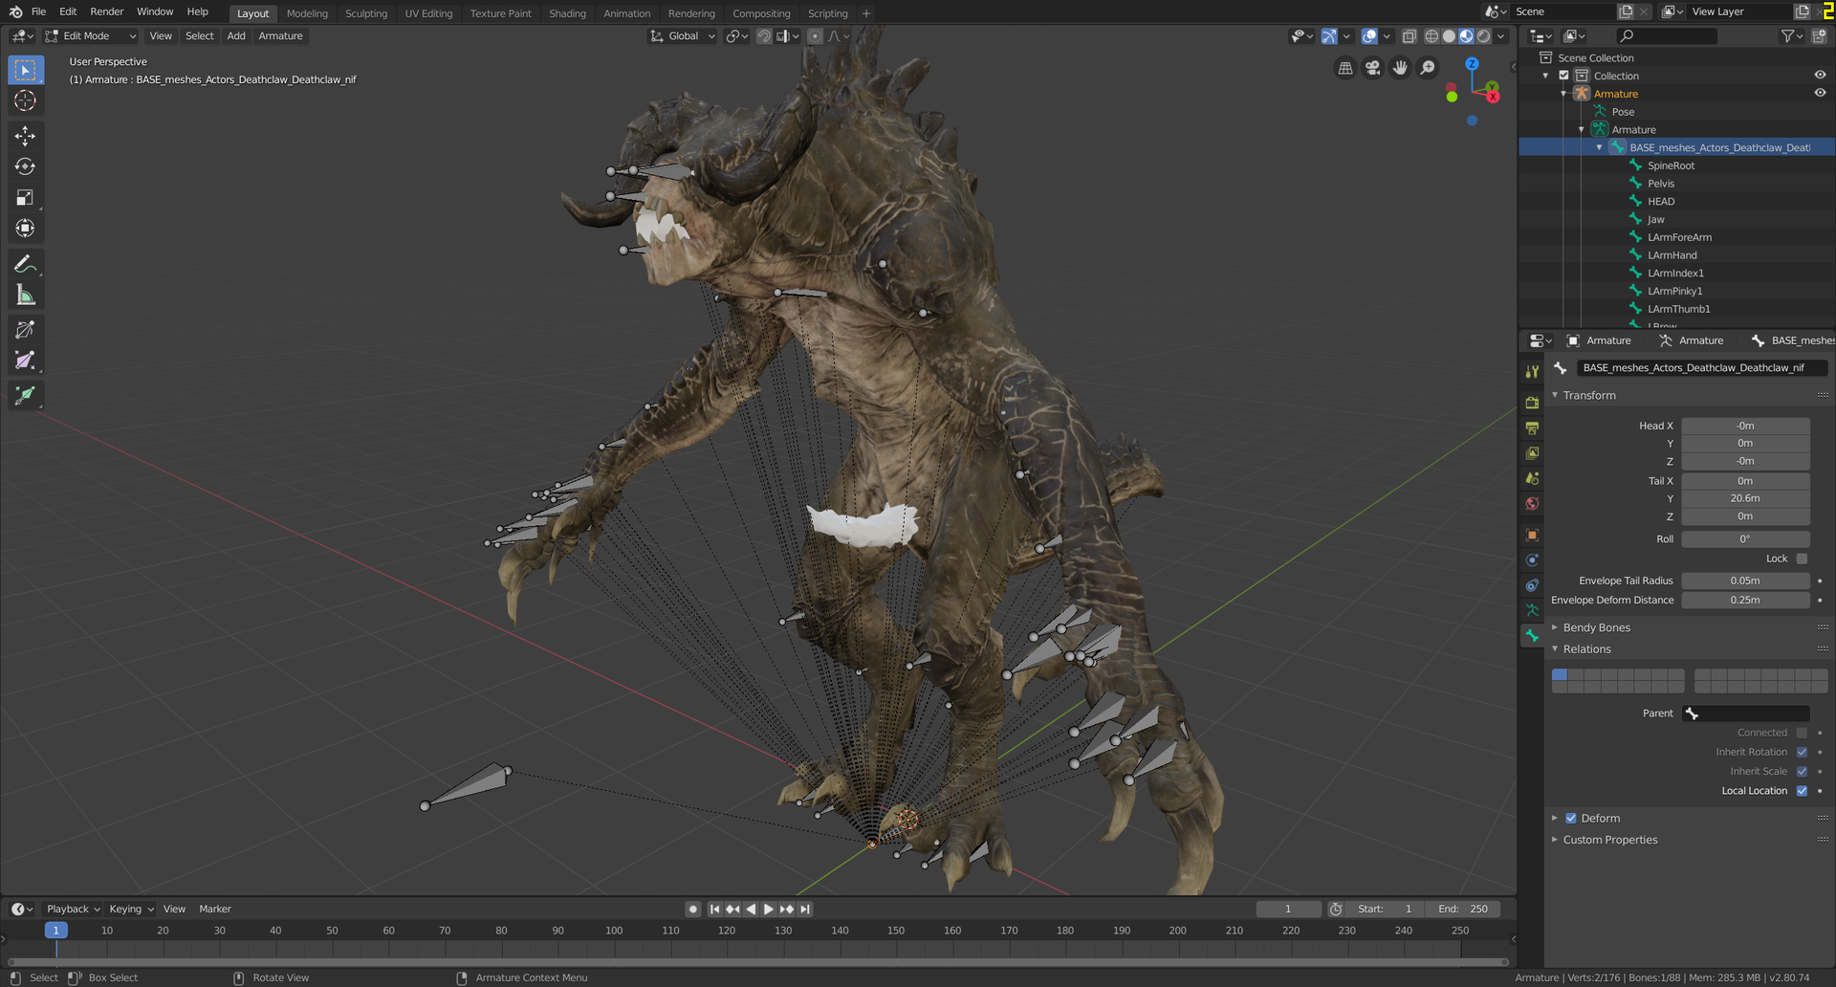Open the Playback dropdown in the timeline

tap(74, 910)
